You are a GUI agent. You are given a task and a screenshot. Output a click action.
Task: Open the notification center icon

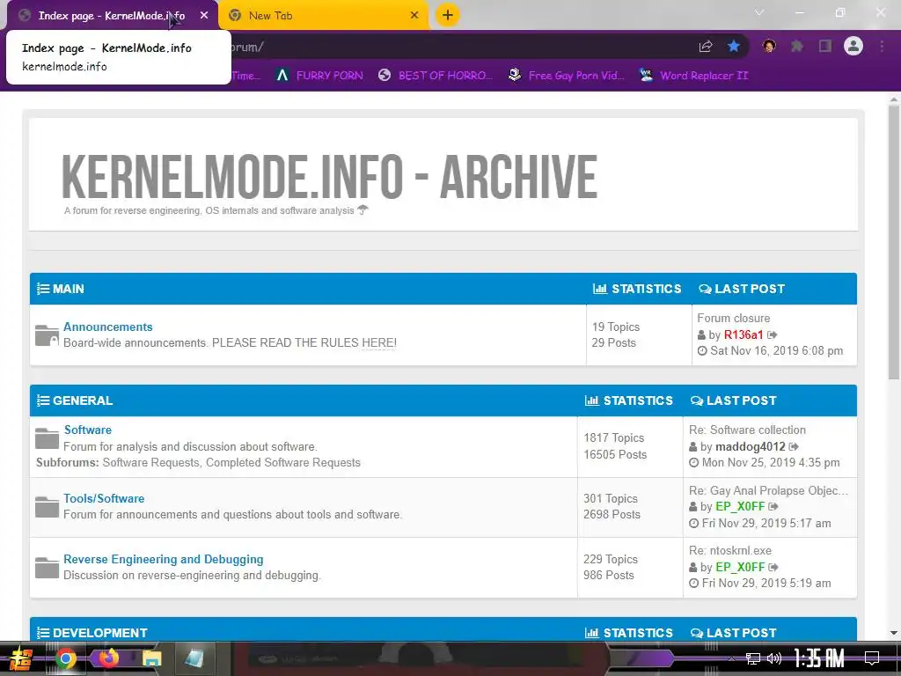point(872,658)
